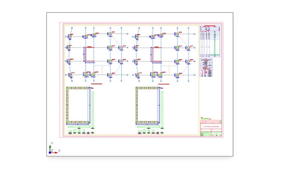Click the UCS coordinate axes icon
286x173 pixels.
[54, 148]
